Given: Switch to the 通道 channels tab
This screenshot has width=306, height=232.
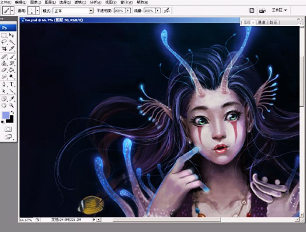Looking at the screenshot, I should point(261,22).
